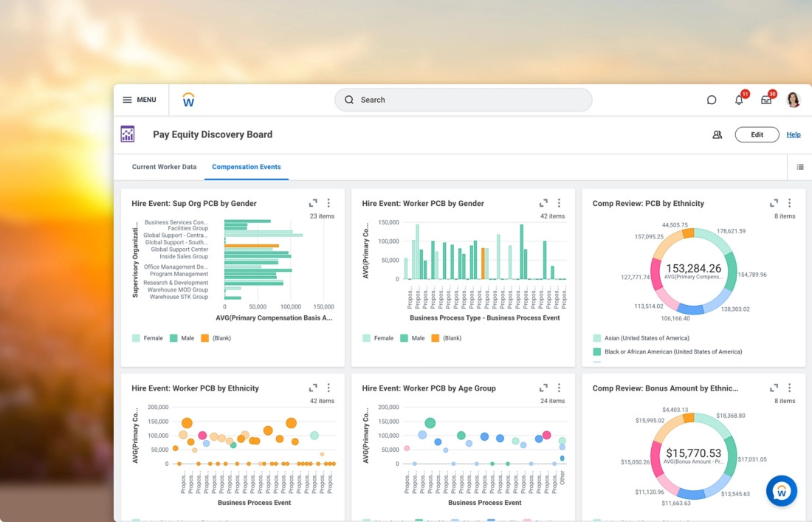Open options menu for Bonus Amount by Ethnicity card
The image size is (812, 522).
(789, 387)
